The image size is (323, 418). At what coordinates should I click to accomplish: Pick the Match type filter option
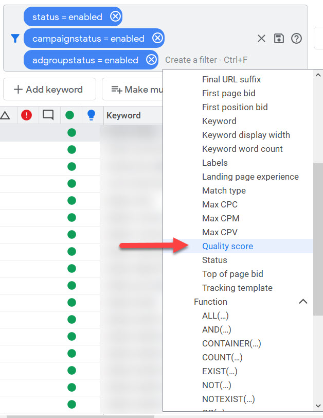[224, 190]
